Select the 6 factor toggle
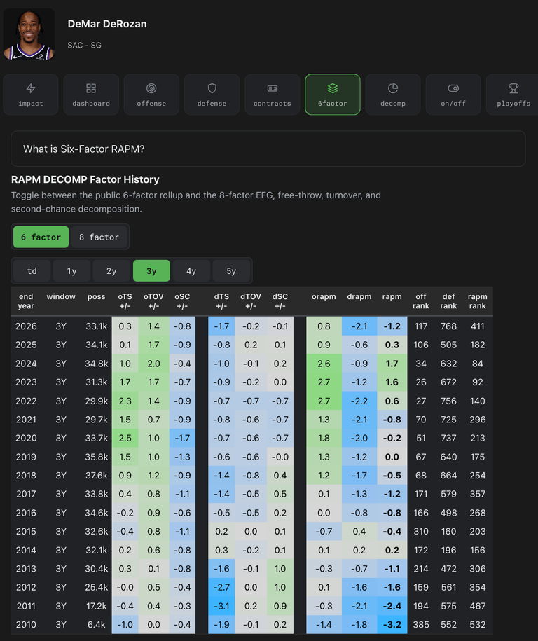This screenshot has height=641, width=538. pos(41,237)
